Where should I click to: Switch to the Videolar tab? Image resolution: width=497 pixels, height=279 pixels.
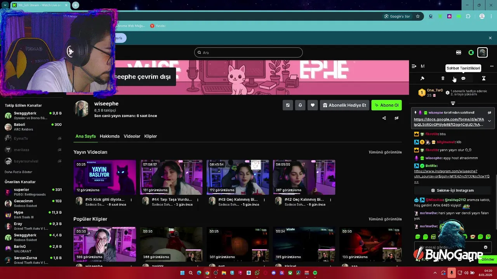[132, 136]
